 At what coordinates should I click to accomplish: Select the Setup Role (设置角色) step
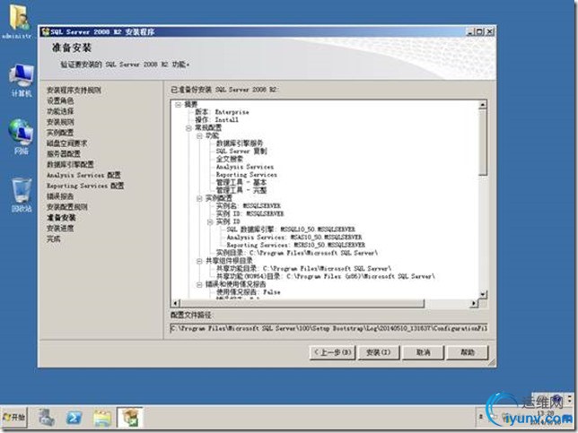point(60,100)
